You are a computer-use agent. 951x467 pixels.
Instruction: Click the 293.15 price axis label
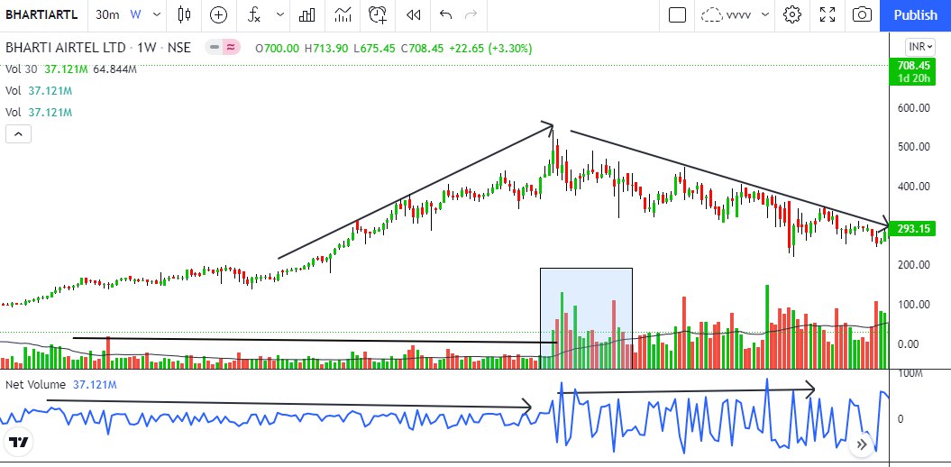point(913,229)
